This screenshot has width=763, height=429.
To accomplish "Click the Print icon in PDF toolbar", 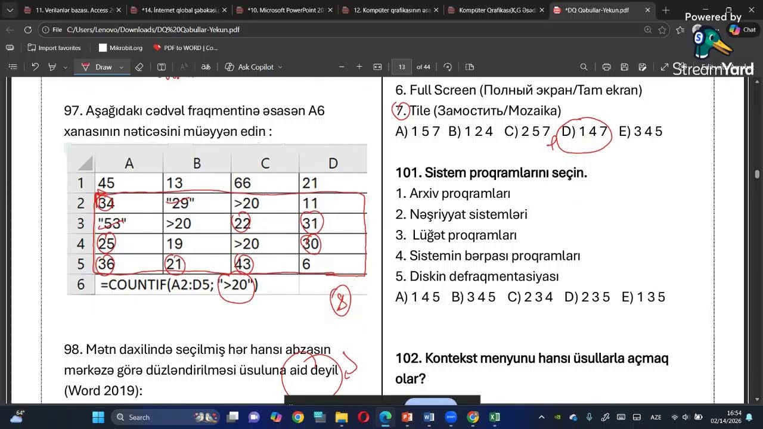I will pos(606,67).
